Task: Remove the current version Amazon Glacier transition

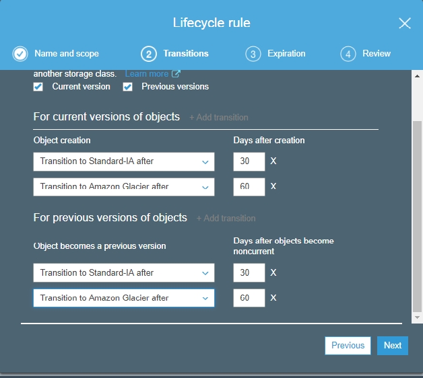Action: (x=273, y=186)
